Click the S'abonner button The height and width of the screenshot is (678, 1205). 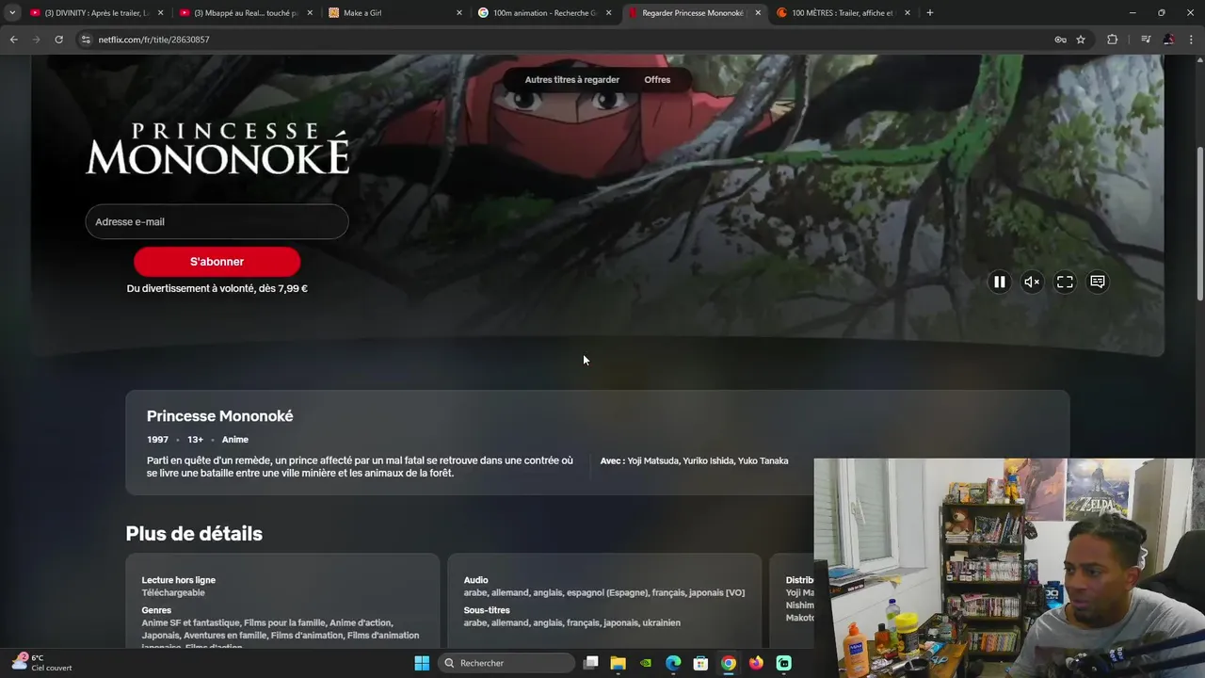(217, 262)
